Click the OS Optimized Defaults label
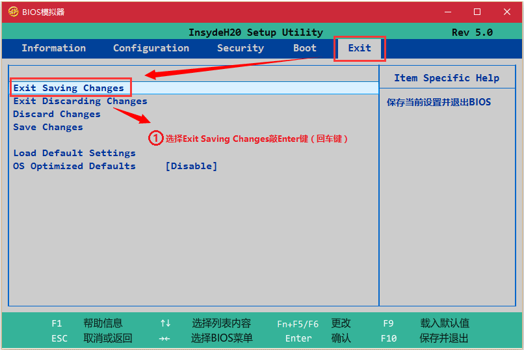 click(x=74, y=166)
